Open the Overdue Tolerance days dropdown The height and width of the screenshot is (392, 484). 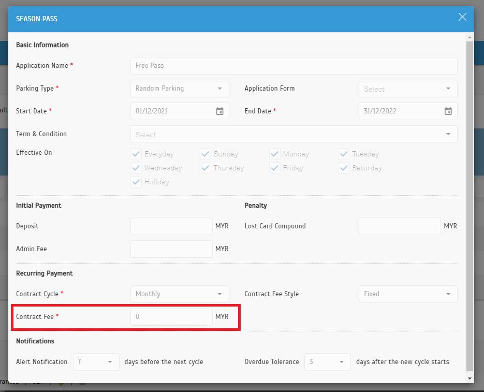point(328,362)
